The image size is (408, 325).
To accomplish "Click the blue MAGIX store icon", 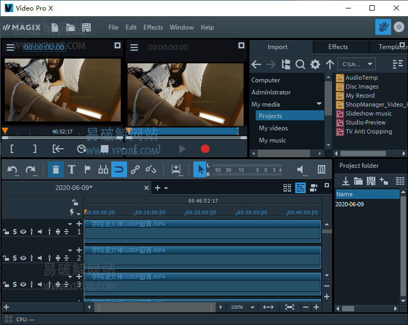I will pos(383,27).
